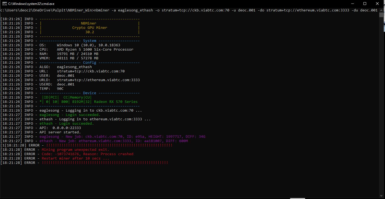Minimize the Command Prompt window
Screen dimensions: 385x199
[x=353, y=4]
